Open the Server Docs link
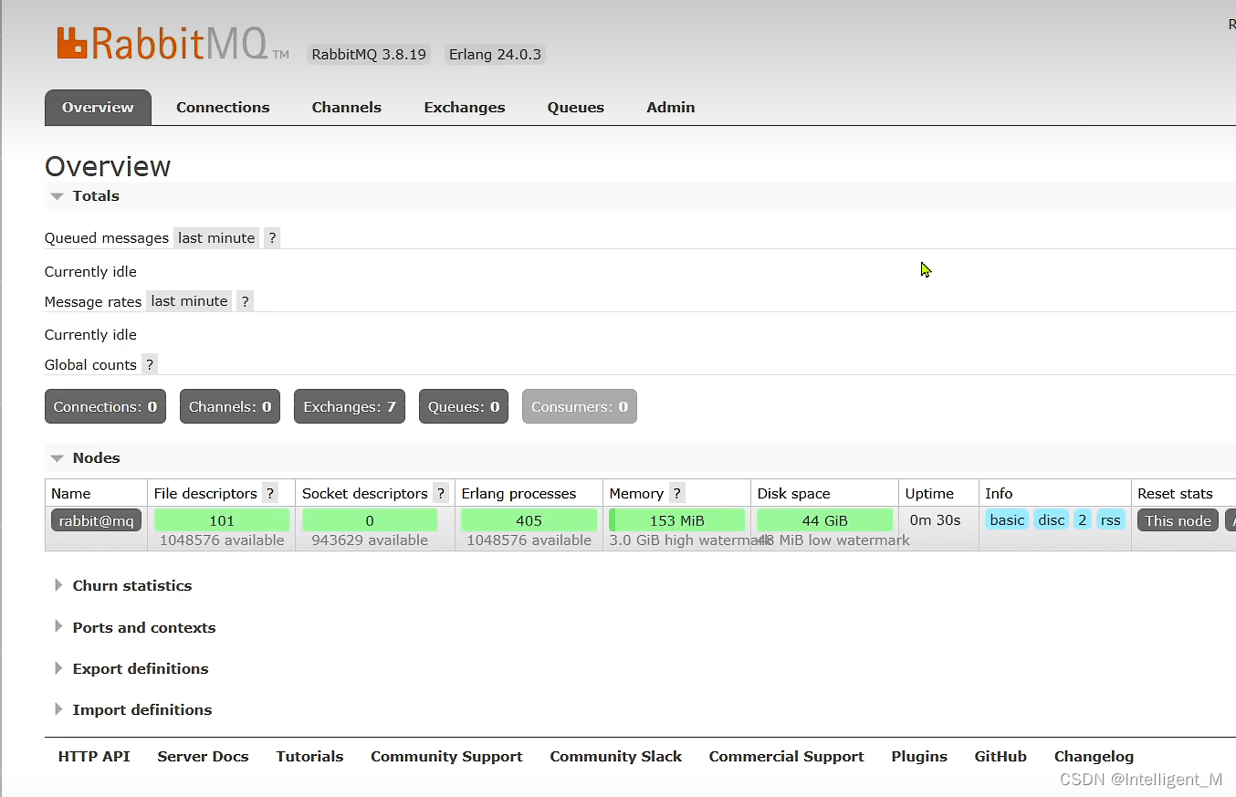This screenshot has width=1236, height=797. [x=203, y=757]
